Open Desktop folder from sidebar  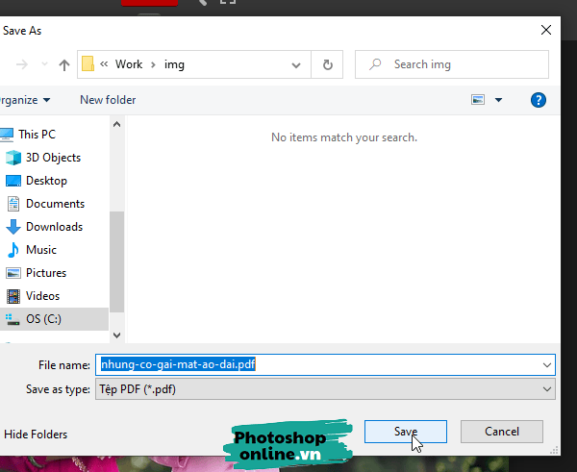pos(46,181)
